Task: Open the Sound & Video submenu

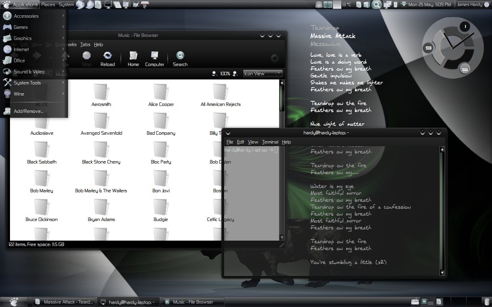Action: 34,72
